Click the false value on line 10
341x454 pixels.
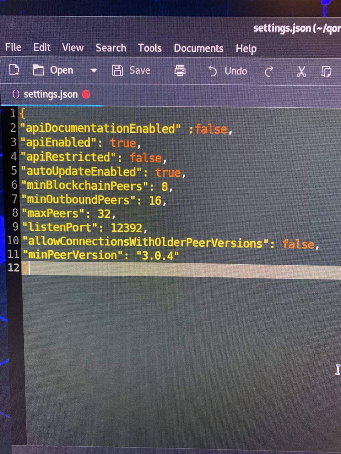(x=298, y=244)
